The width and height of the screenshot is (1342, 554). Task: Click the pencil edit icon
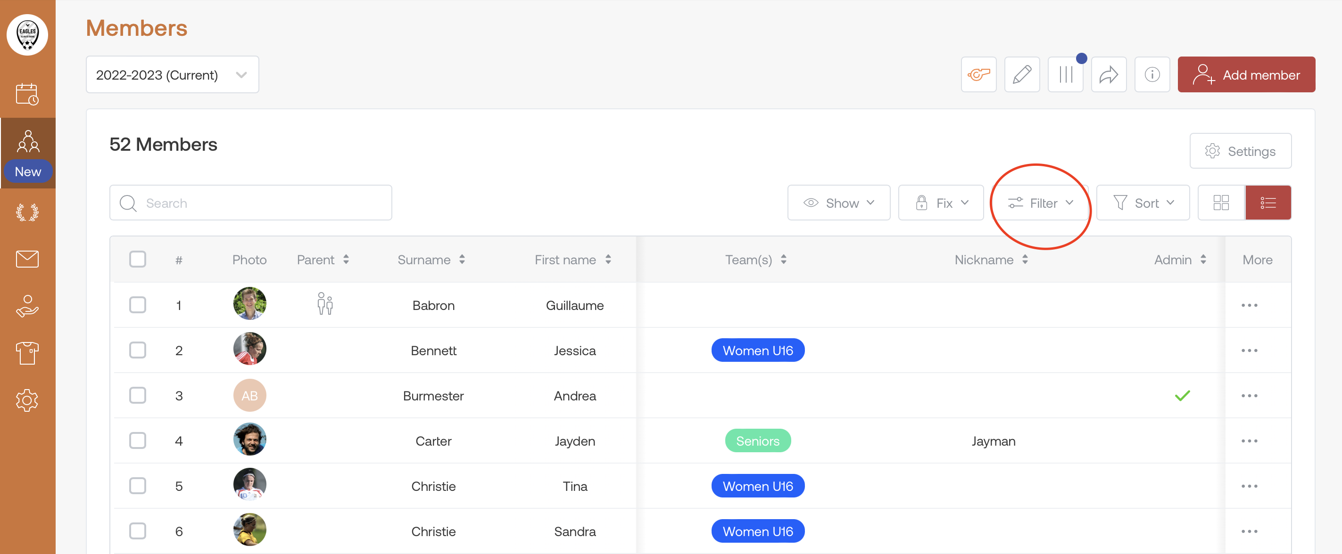click(1022, 75)
